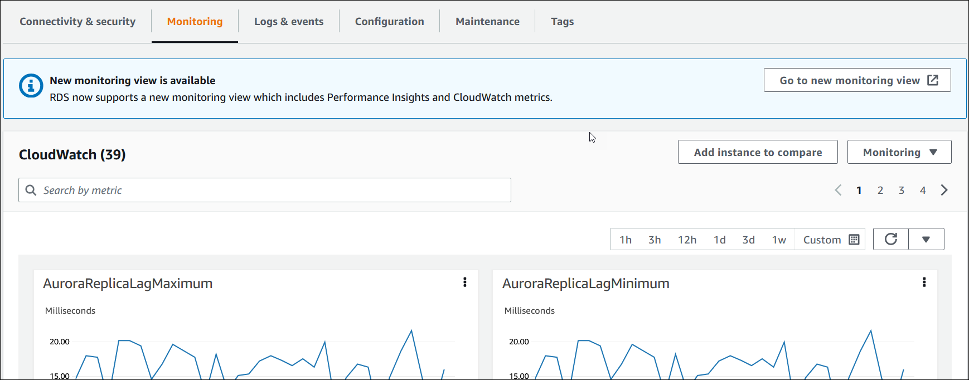Image resolution: width=969 pixels, height=380 pixels.
Task: Click the search magnifier icon
Action: tap(31, 191)
